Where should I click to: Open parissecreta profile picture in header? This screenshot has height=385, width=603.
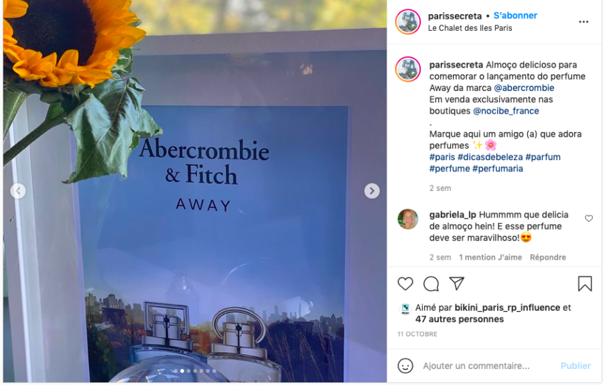click(408, 22)
